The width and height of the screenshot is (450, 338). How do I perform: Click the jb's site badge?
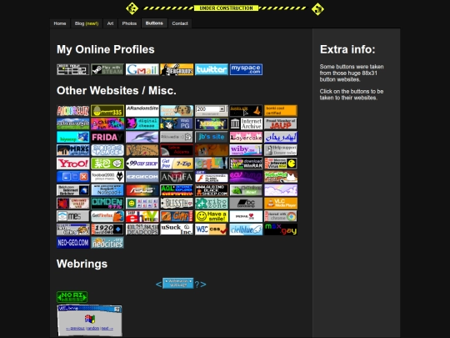coord(212,137)
